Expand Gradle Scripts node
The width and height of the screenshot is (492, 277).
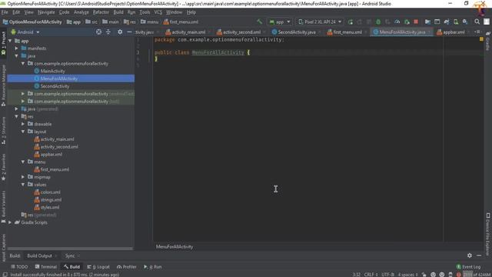pos(10,222)
